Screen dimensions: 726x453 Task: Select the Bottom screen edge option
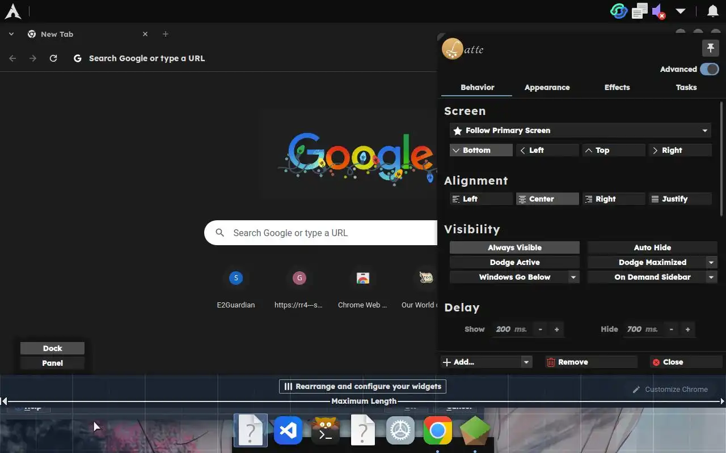tap(481, 150)
